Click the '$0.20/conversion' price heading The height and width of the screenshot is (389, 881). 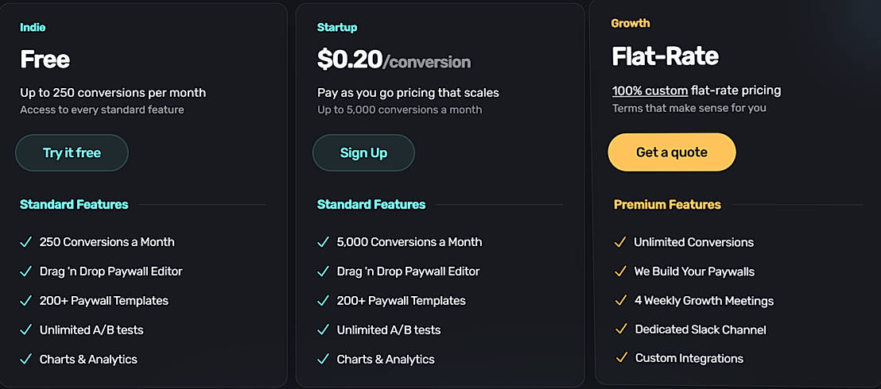pyautogui.click(x=394, y=60)
